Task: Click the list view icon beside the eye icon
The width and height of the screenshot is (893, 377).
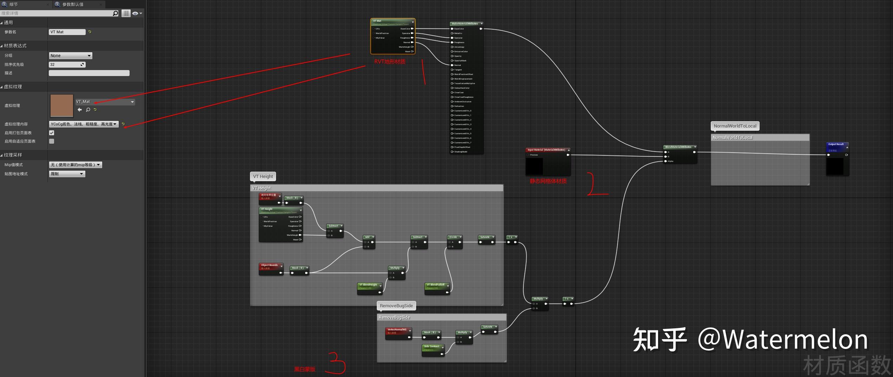Action: (126, 13)
